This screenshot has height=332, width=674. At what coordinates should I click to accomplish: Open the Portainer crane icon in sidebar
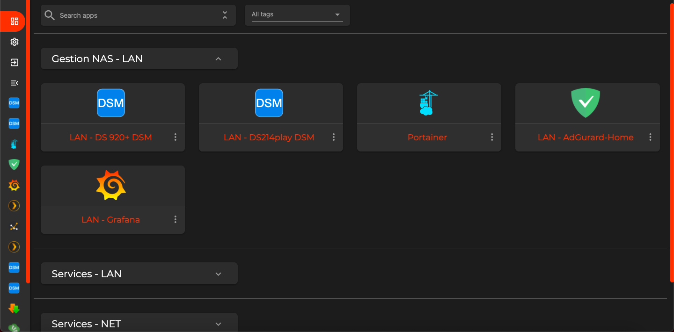pyautogui.click(x=14, y=144)
